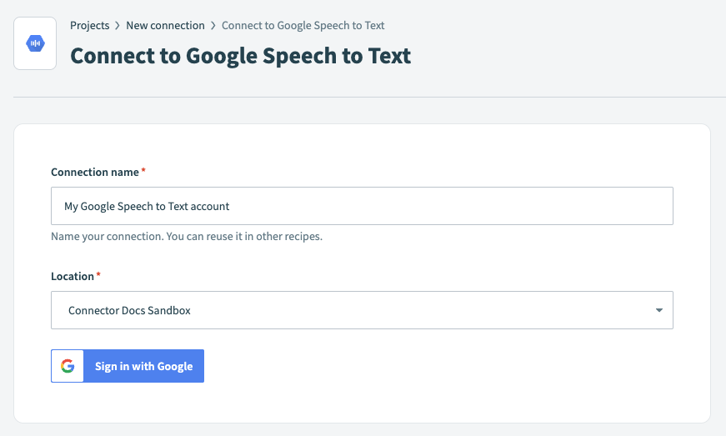Image resolution: width=726 pixels, height=436 pixels.
Task: Click the large page title heading
Action: pyautogui.click(x=240, y=56)
